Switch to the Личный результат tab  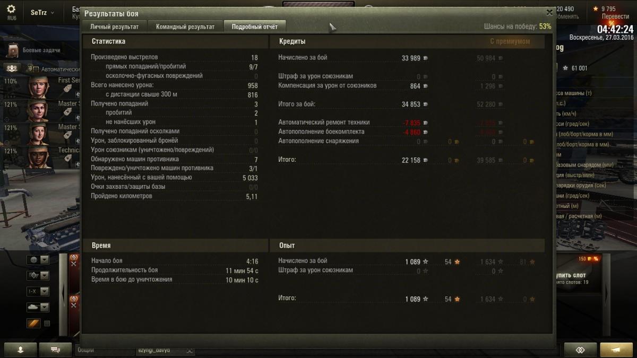(x=114, y=27)
